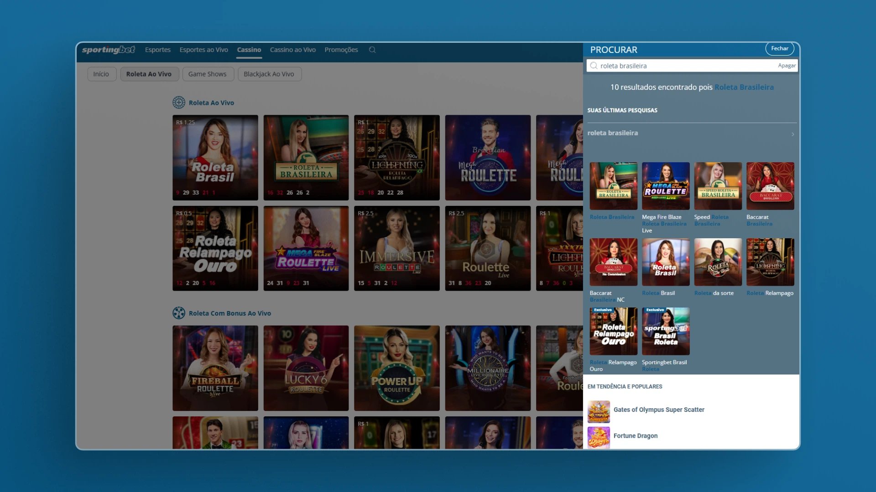Viewport: 876px width, 492px height.
Task: Click the search icon inside the search field
Action: click(594, 66)
